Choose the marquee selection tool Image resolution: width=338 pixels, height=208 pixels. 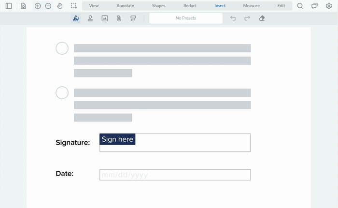(74, 6)
